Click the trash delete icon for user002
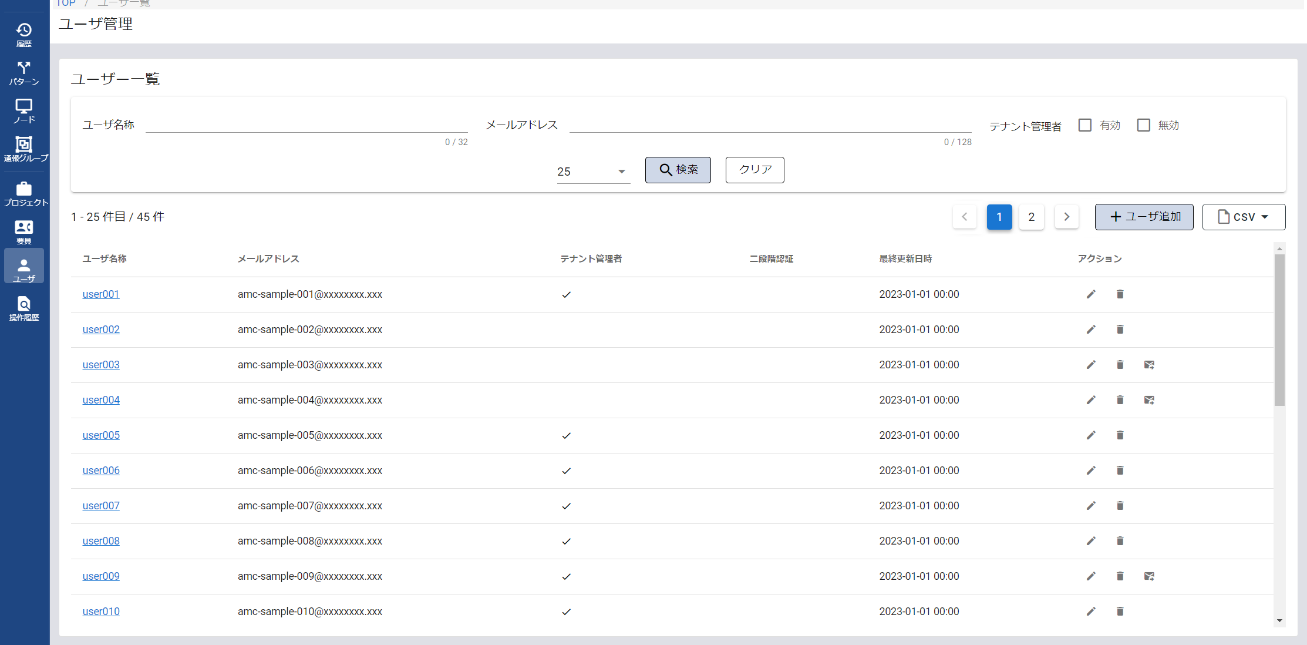Screen dimensions: 1307x645 coord(1120,330)
